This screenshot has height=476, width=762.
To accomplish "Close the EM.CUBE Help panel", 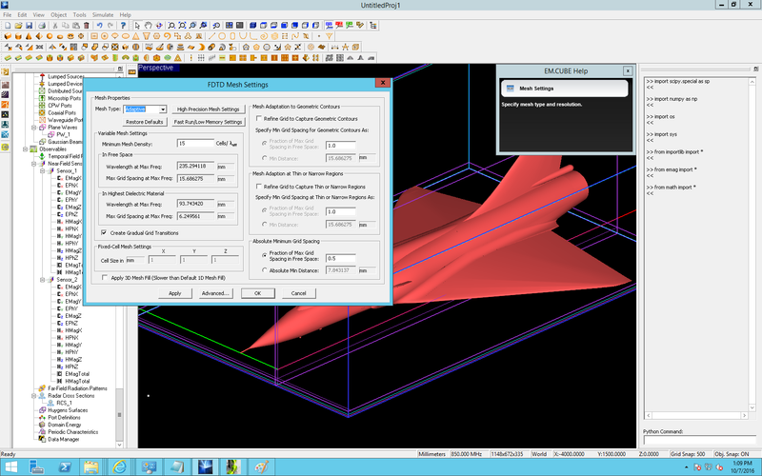I will [x=627, y=70].
